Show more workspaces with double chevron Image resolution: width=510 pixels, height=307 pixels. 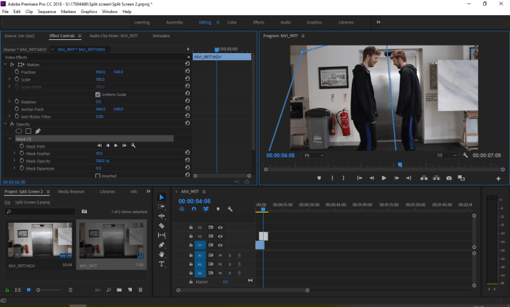point(378,22)
